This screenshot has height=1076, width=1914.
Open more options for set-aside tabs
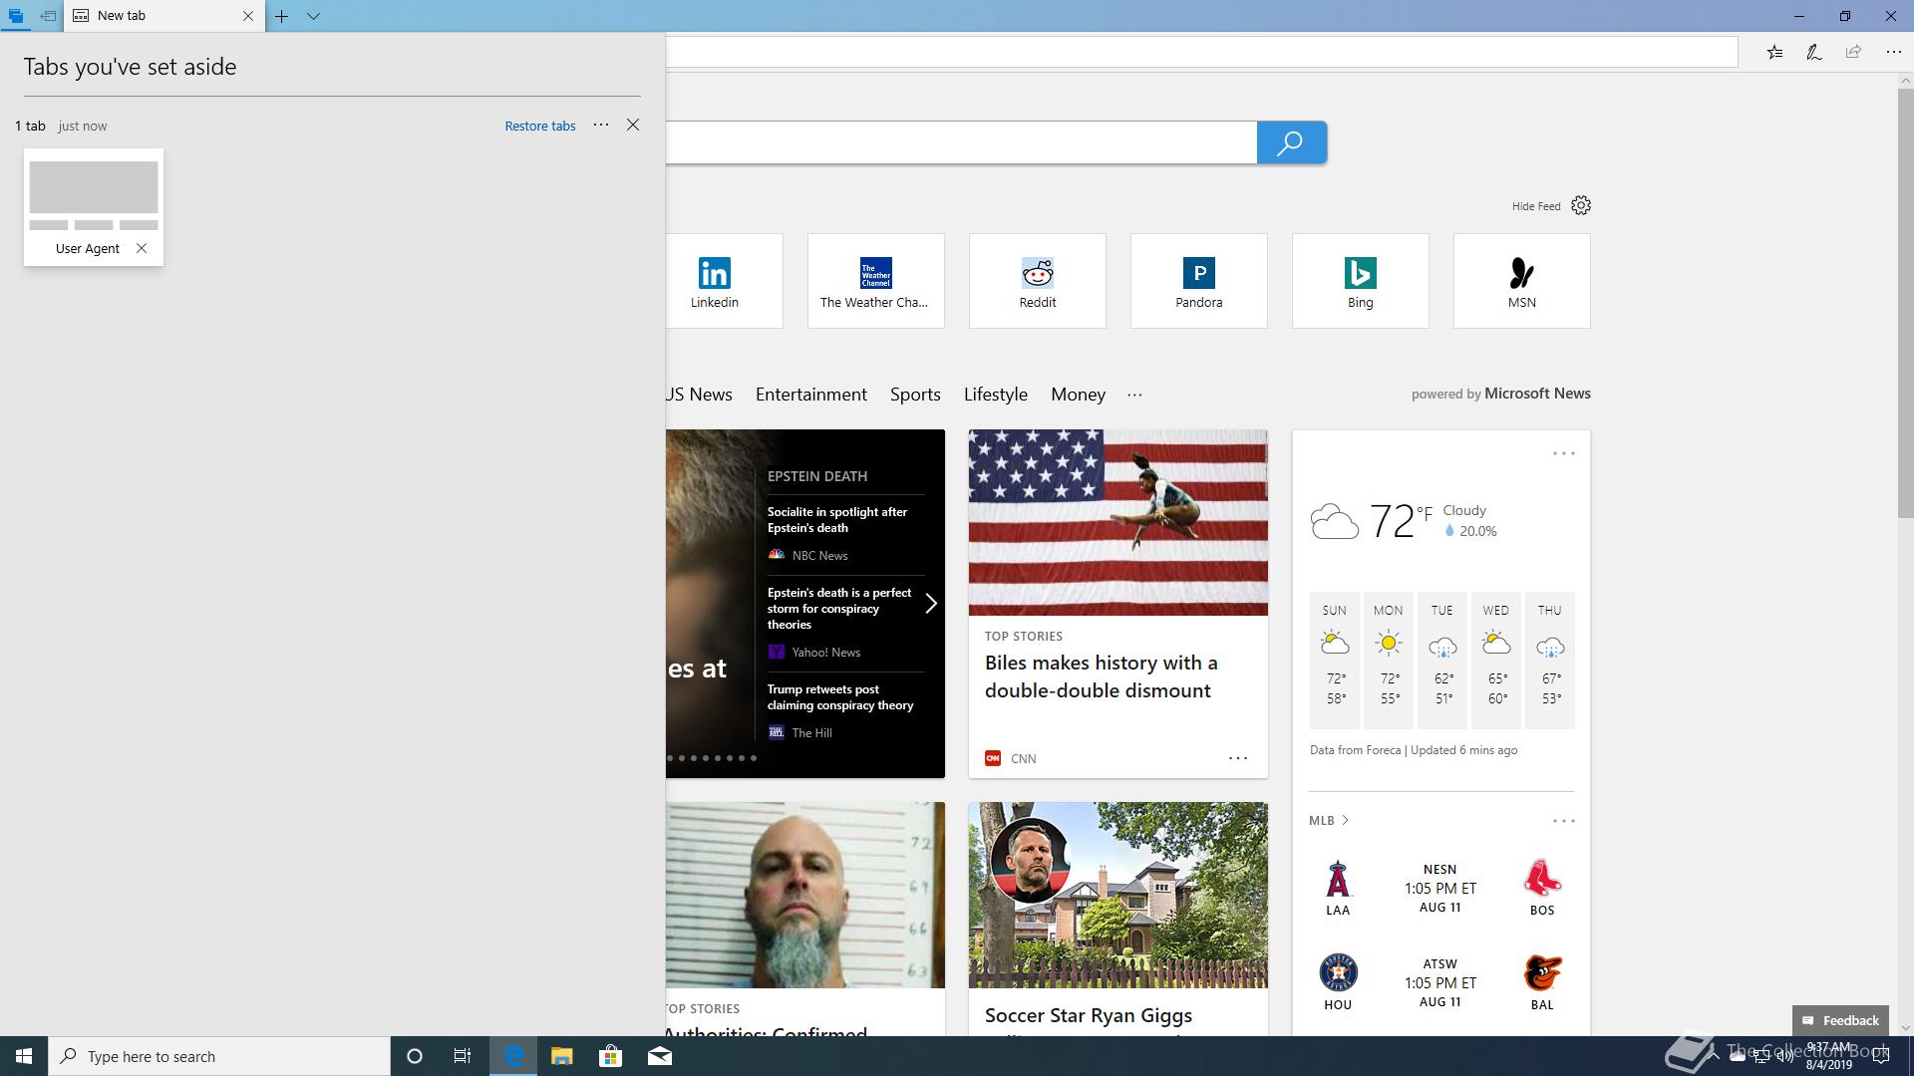point(601,125)
